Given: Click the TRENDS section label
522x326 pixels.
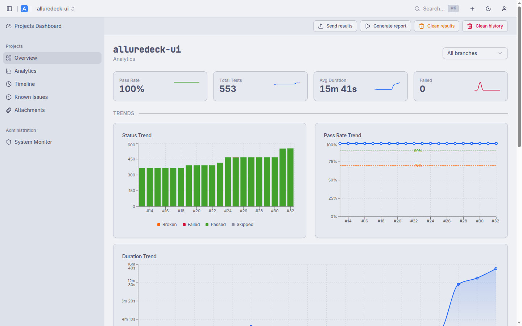Looking at the screenshot, I should click(x=124, y=113).
